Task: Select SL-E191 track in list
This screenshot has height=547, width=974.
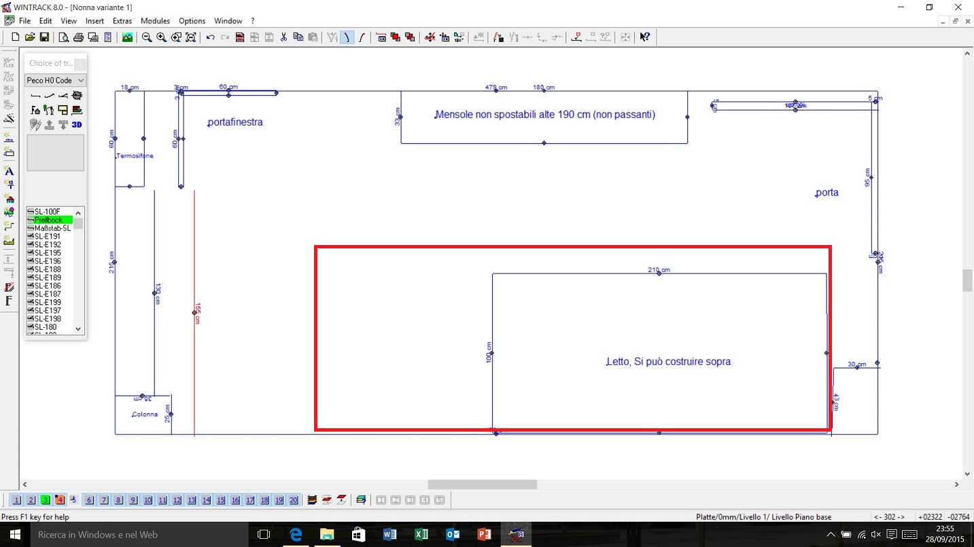Action: tap(48, 236)
